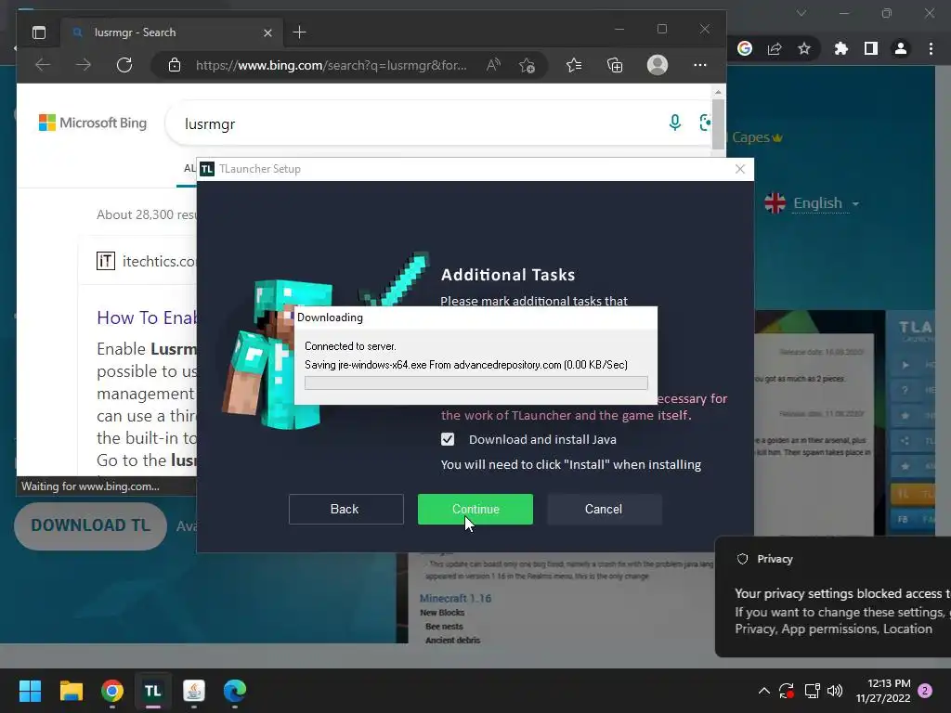The height and width of the screenshot is (713, 951).
Task: Click the Bing page vertical scrollbar
Action: (x=718, y=124)
